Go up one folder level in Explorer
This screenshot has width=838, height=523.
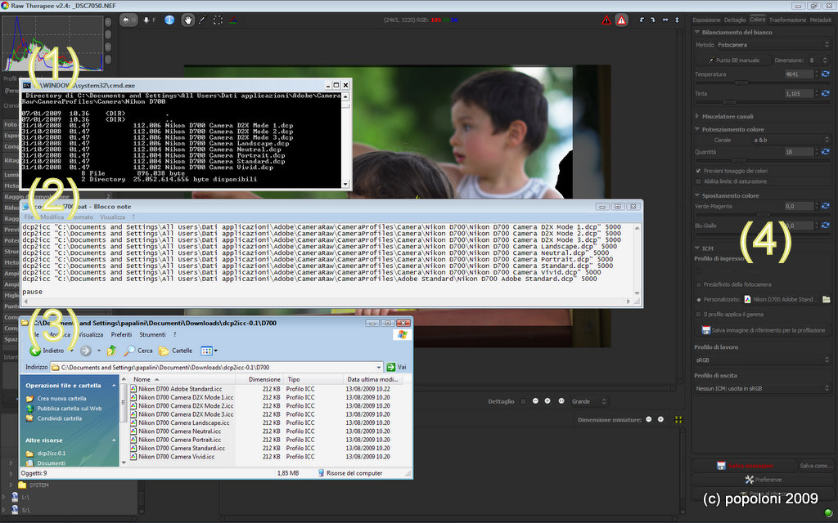111,351
